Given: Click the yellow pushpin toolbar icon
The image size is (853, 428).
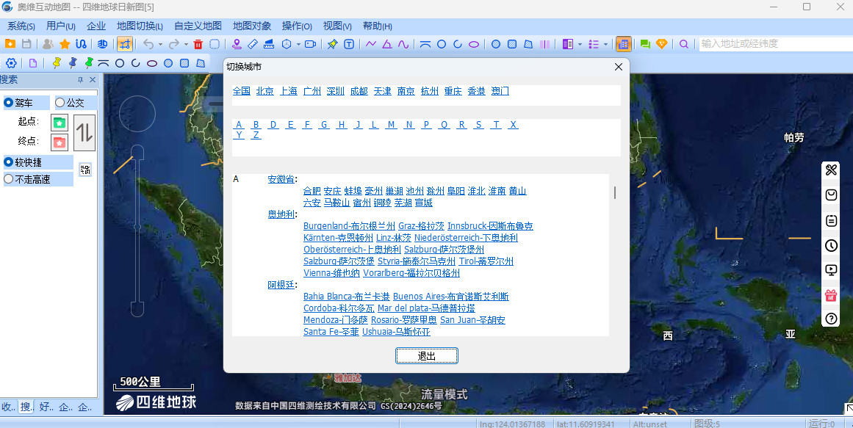Looking at the screenshot, I should pyautogui.click(x=334, y=44).
